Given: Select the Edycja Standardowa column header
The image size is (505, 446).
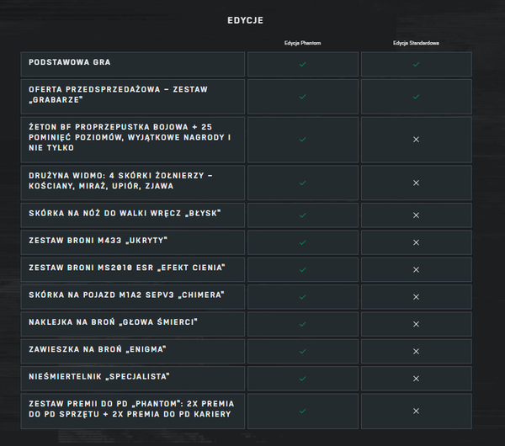Looking at the screenshot, I should click(x=416, y=43).
